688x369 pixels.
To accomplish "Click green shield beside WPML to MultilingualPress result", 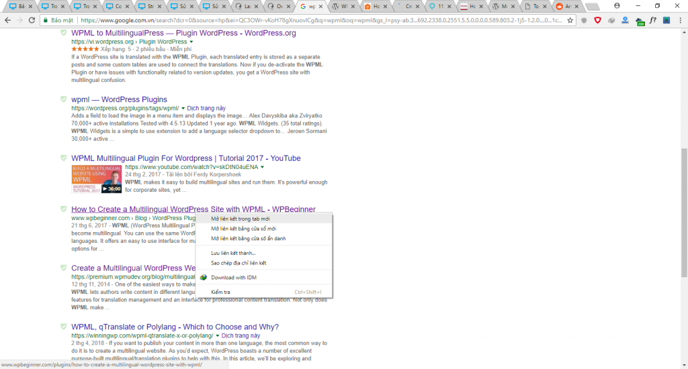I will (64, 33).
